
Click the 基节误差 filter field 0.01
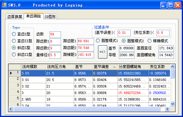point(124,33)
